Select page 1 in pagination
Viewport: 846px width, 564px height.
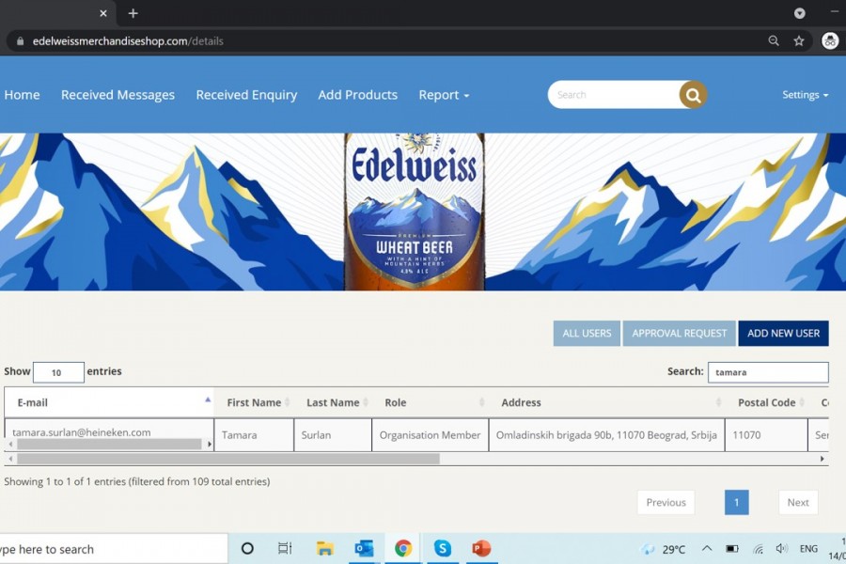click(736, 503)
